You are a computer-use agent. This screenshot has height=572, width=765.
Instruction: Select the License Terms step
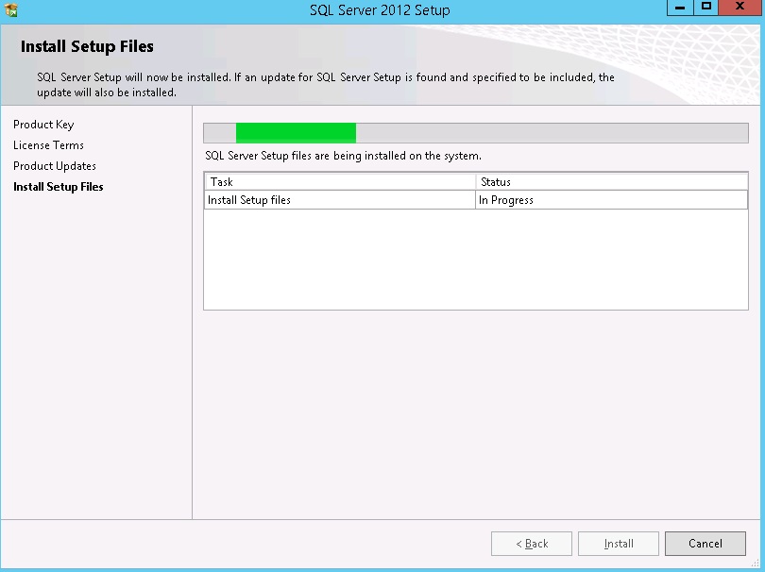(x=48, y=145)
